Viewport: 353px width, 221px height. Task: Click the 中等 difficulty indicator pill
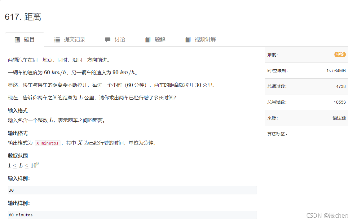tap(340, 54)
